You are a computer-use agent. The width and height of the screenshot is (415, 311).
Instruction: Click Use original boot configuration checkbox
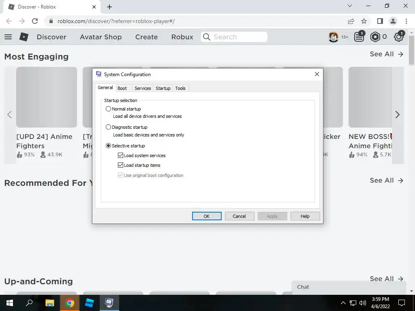pos(120,175)
